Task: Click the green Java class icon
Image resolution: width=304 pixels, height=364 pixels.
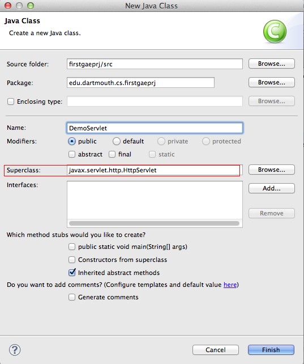Action: tap(275, 32)
